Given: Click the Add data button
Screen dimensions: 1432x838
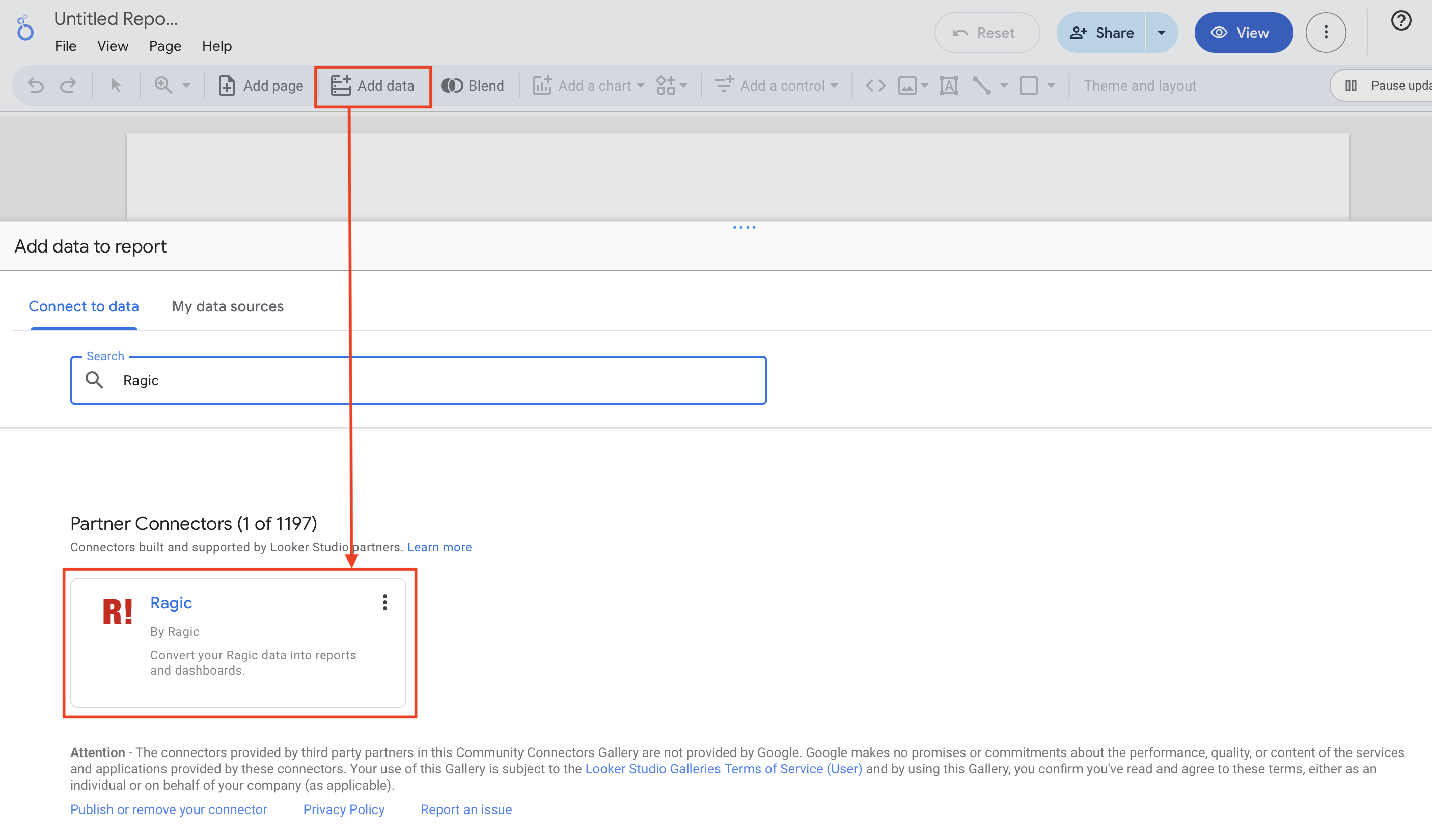Looking at the screenshot, I should pyautogui.click(x=373, y=86).
